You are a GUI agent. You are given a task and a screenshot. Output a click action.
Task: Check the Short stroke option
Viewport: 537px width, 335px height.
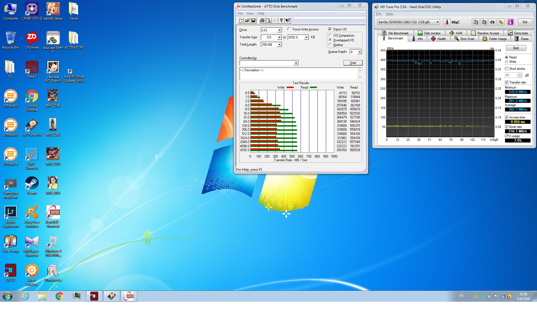click(507, 68)
